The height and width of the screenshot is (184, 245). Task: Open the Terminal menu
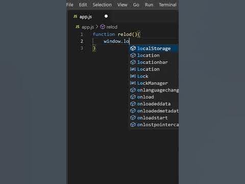tap(167, 5)
